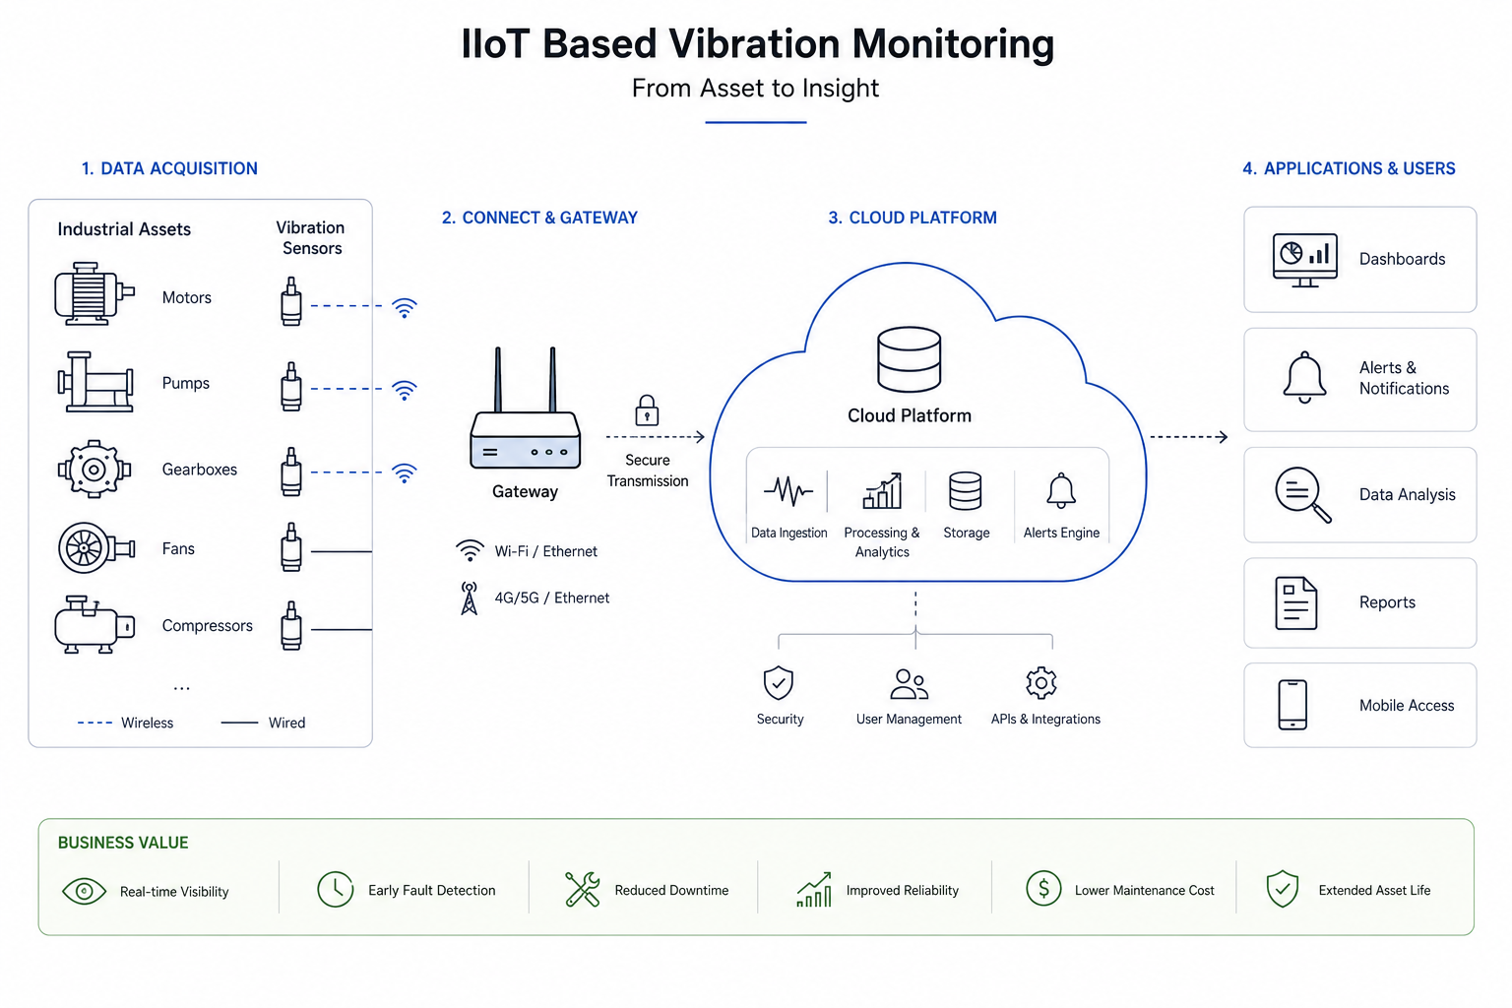Click the "Mobile Access" label
This screenshot has width=1512, height=1008.
click(x=1406, y=705)
